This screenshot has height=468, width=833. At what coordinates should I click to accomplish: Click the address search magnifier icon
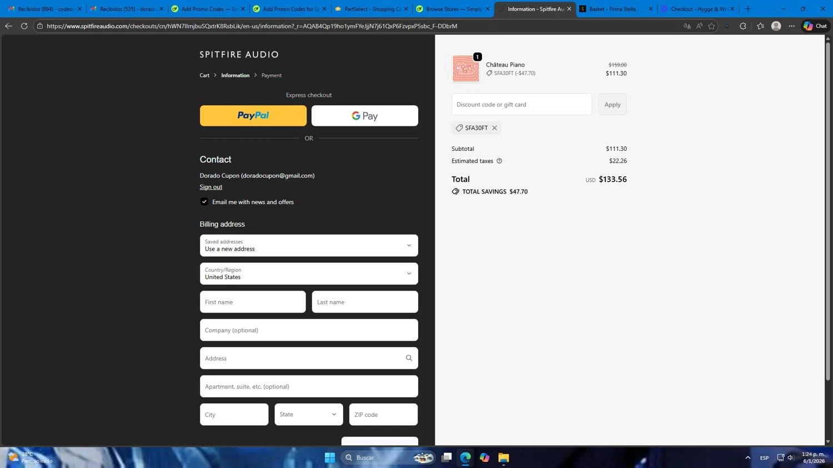click(409, 358)
